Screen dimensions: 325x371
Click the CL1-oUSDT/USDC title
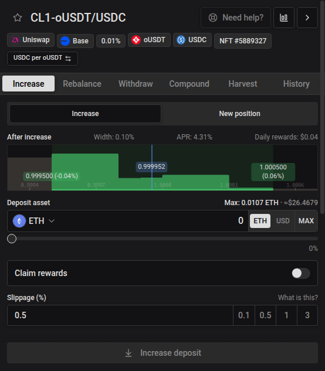[x=78, y=18]
